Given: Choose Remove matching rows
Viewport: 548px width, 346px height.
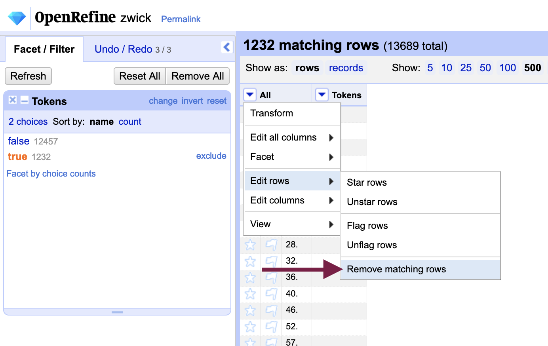Looking at the screenshot, I should pos(421,269).
